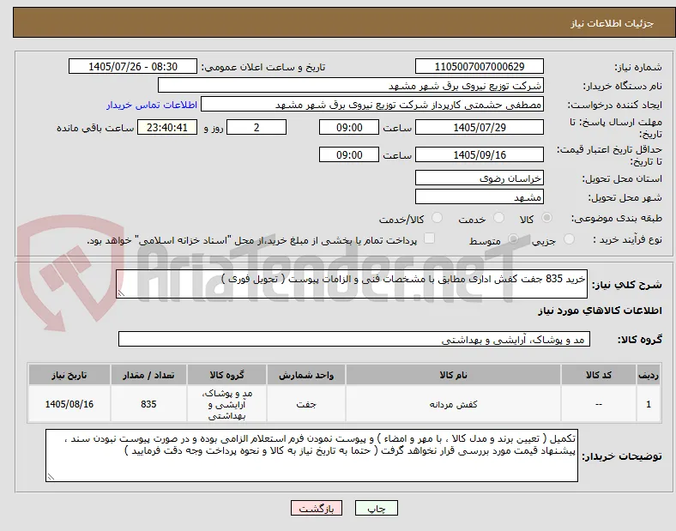Click the resize handle of شرح کلی نیاز box
This screenshot has width=676, height=531.
(x=121, y=293)
